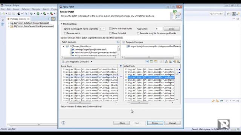Click the yellow calendar-like icon in the compare toolbar

pyautogui.click(x=156, y=61)
